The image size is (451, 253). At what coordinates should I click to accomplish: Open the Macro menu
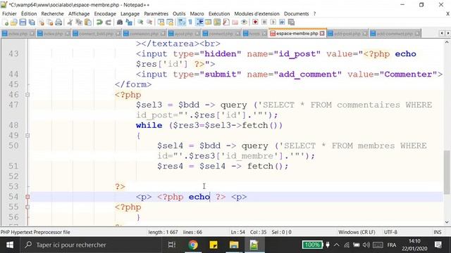(197, 14)
